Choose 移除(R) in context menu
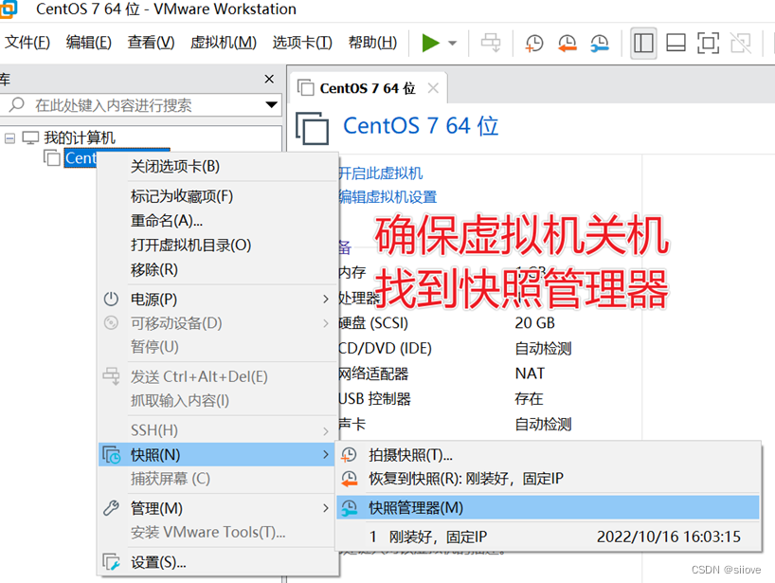 [219, 270]
